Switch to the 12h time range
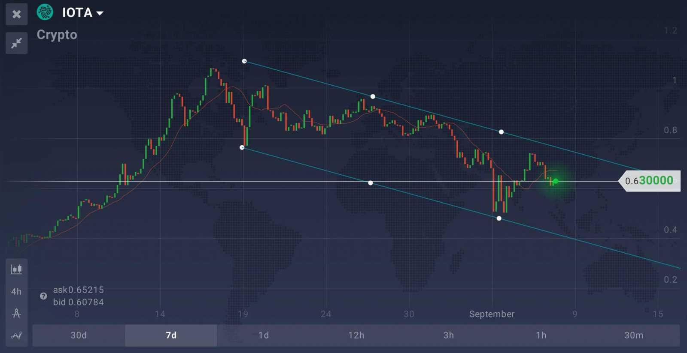 pos(356,335)
